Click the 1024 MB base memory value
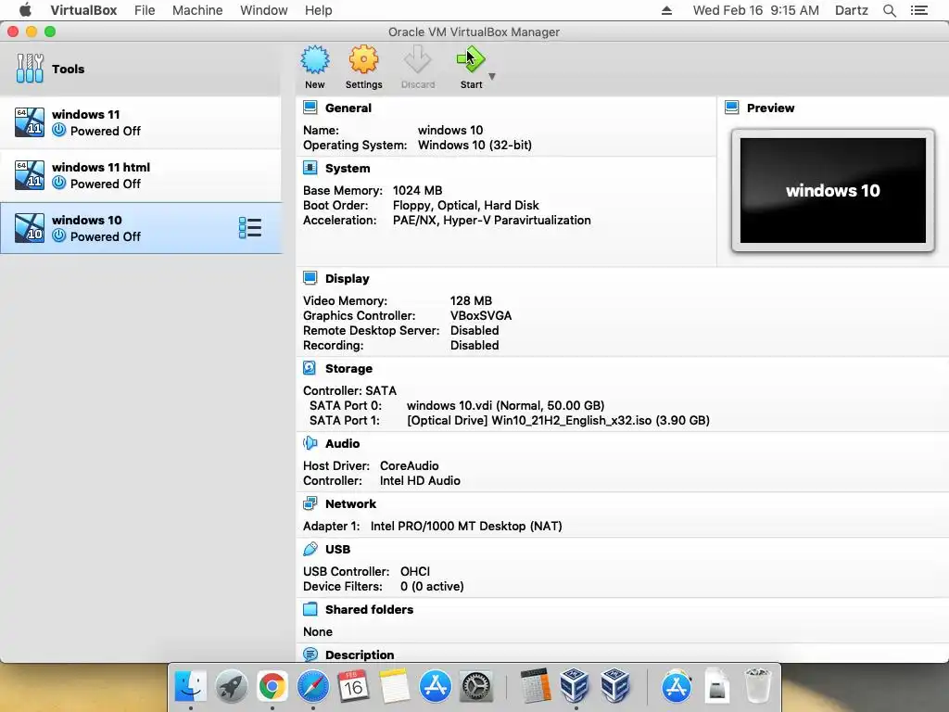 coord(418,191)
